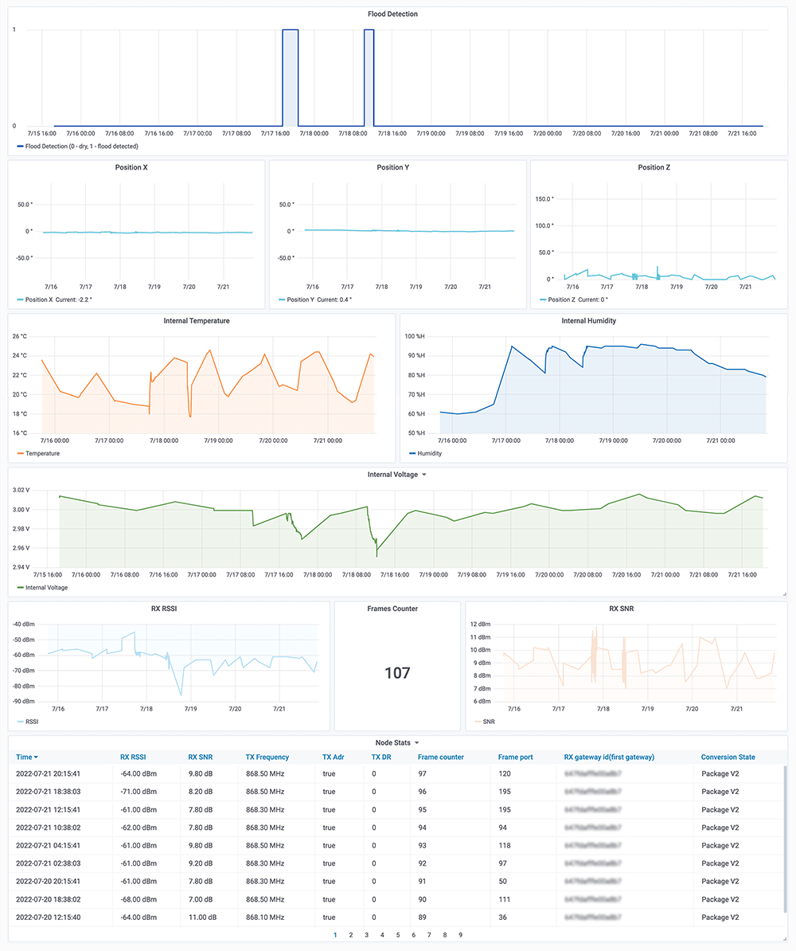Open the Position Y panel title menu

393,167
